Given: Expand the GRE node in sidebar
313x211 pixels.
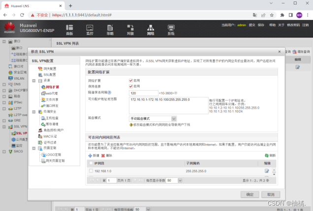Looking at the screenshot, I should (4, 121).
